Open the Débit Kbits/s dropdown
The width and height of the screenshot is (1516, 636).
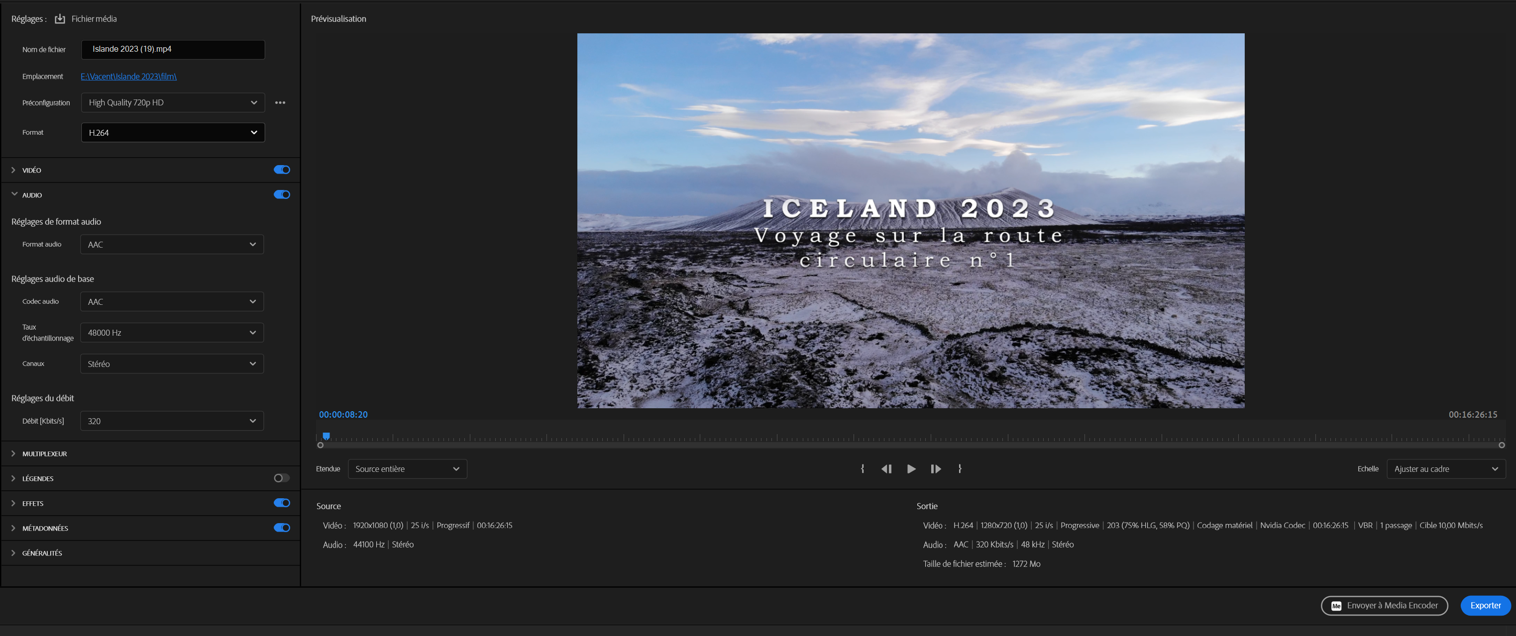171,421
